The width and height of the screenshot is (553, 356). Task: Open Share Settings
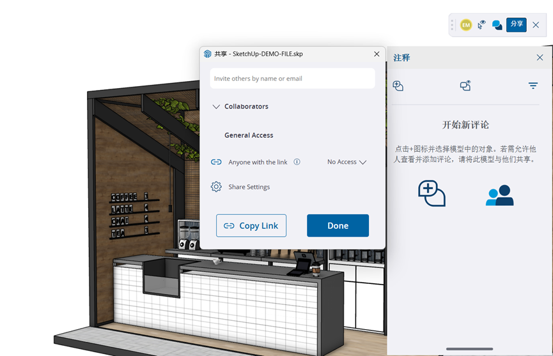(249, 187)
